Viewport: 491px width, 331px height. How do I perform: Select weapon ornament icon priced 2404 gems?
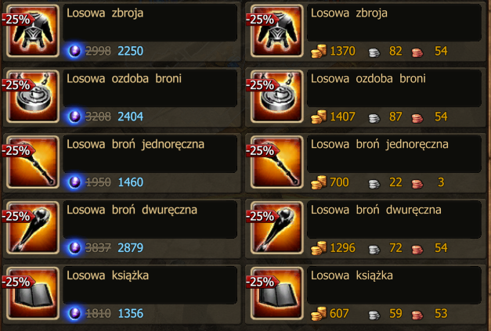point(33,96)
